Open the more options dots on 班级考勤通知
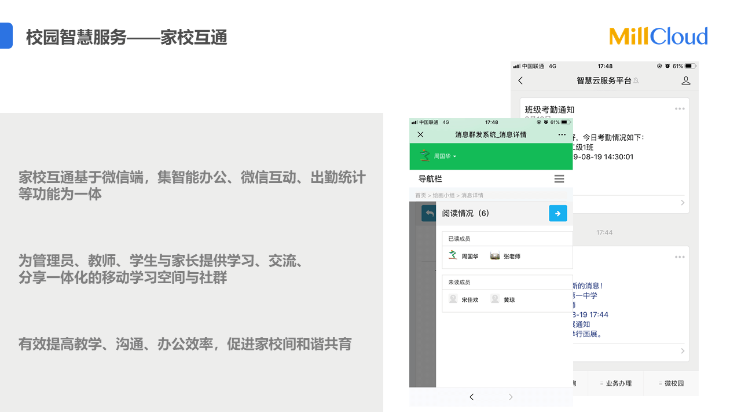This screenshot has width=741, height=417. click(680, 109)
